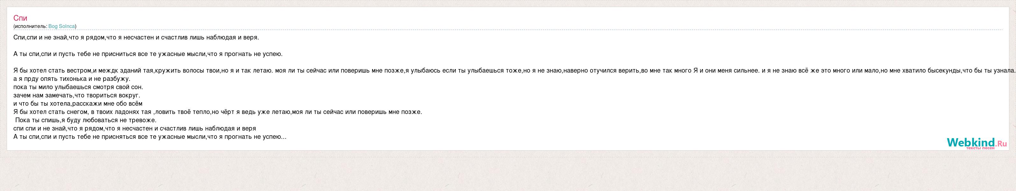Open the Bog Solnca artist link

(x=61, y=26)
